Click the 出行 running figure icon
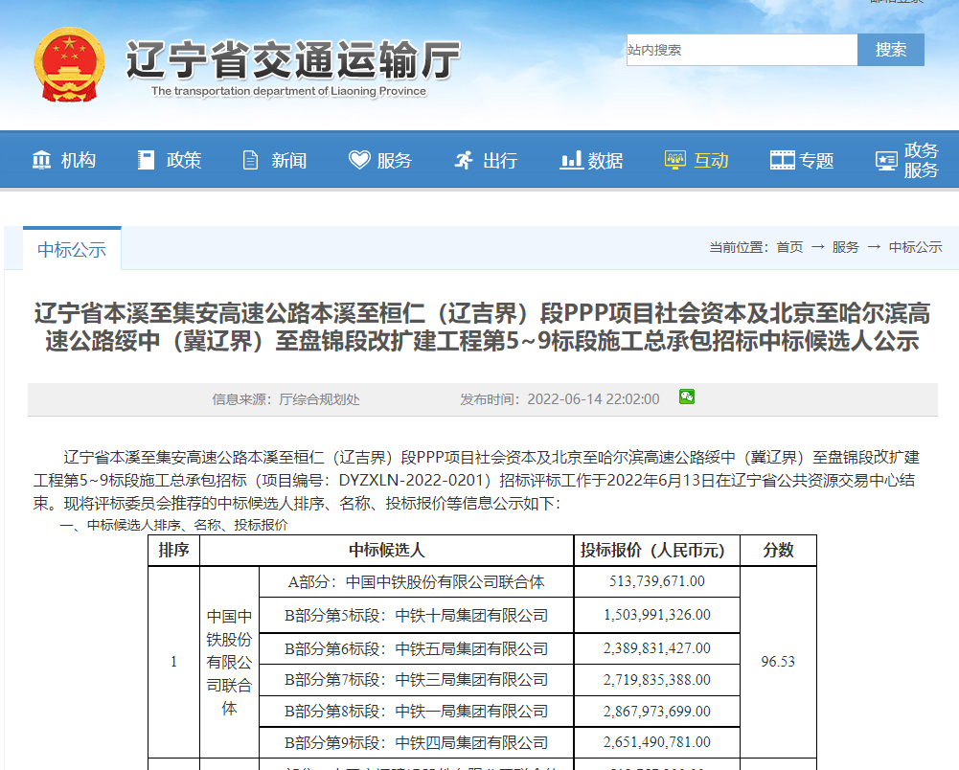The image size is (959, 770). tap(464, 160)
